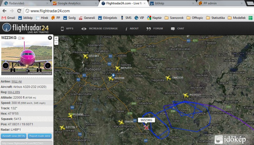This screenshot has width=254, height=145.
Task: Click the Altitude: 22000 ft row
Action: coord(27,98)
